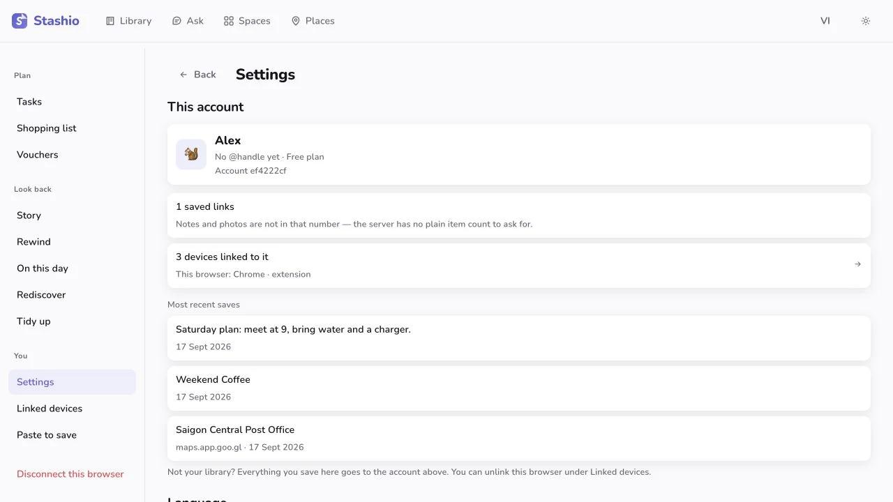Click the '1 saved links' card
The height and width of the screenshot is (502, 893).
coord(519,215)
